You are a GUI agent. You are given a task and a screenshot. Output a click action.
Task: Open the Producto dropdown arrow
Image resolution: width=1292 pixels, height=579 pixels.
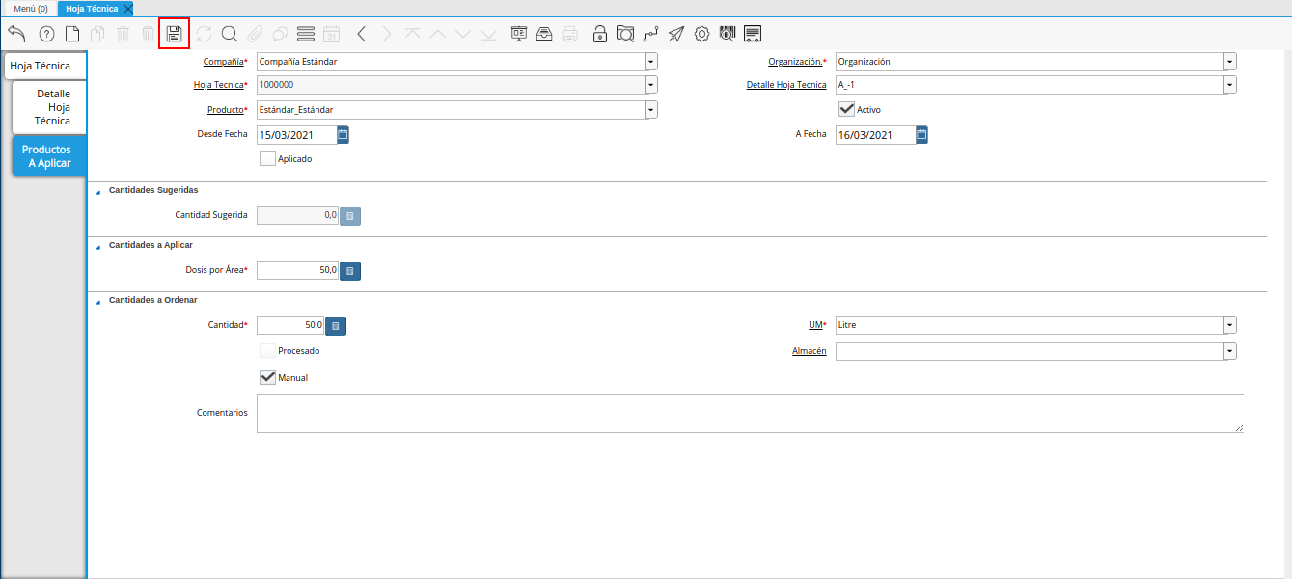[x=651, y=109]
